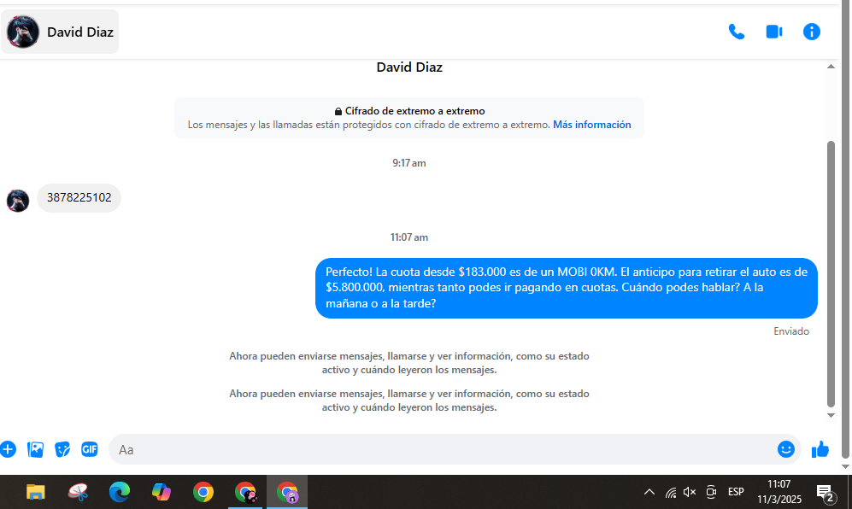Launch Microsoft Edge from the taskbar
The height and width of the screenshot is (509, 852).
coord(120,492)
